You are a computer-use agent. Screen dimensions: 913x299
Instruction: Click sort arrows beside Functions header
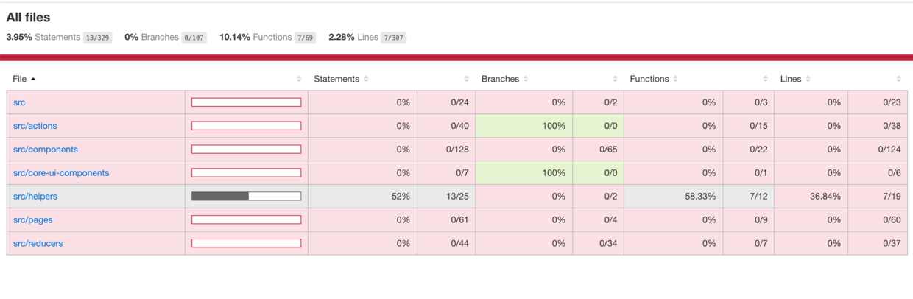click(x=675, y=79)
